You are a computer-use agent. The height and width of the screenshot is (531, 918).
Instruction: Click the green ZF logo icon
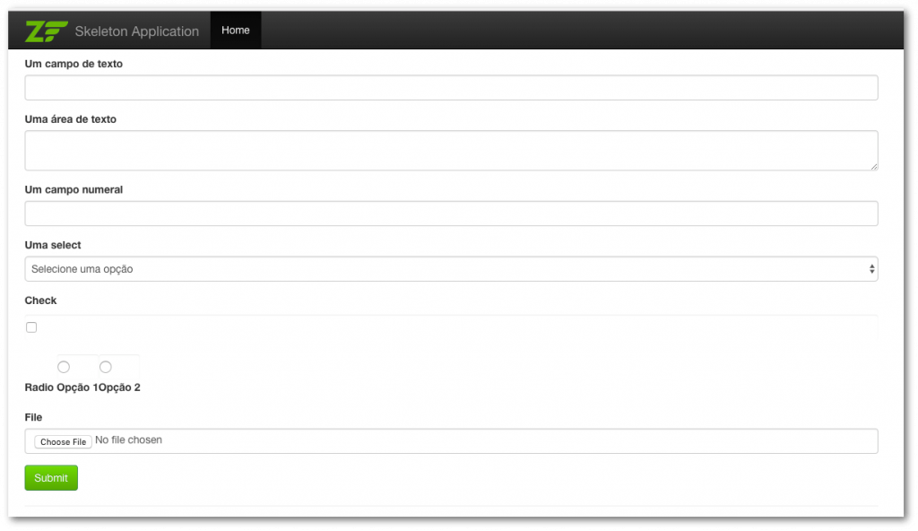[47, 31]
